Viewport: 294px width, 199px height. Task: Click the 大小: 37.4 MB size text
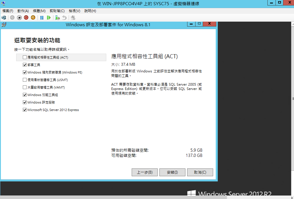pyautogui.click(x=123, y=64)
